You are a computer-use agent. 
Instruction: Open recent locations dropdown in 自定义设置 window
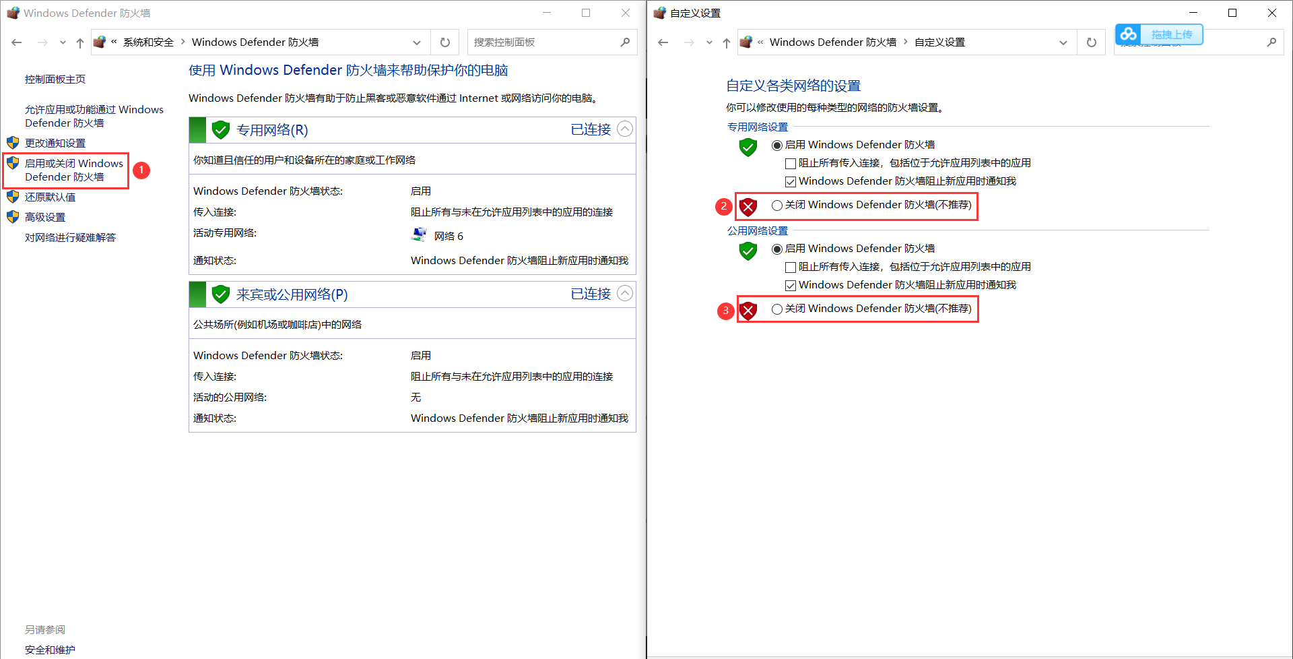click(x=709, y=42)
